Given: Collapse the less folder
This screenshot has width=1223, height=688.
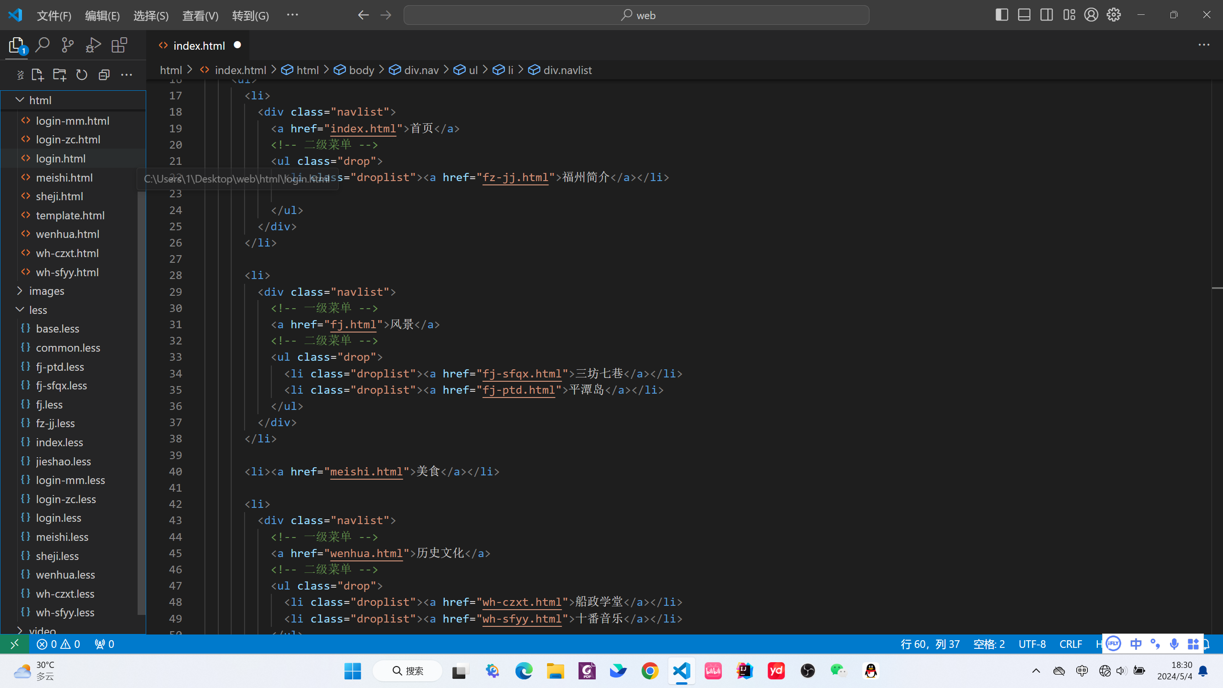Looking at the screenshot, I should 73,310.
